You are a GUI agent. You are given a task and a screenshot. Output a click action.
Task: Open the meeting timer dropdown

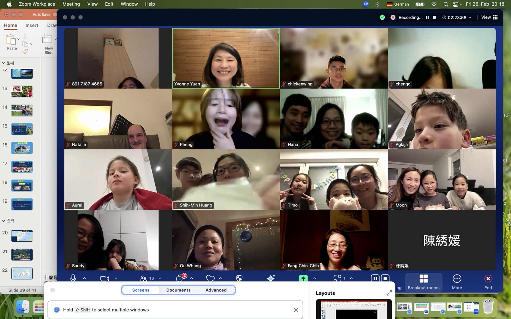pyautogui.click(x=470, y=18)
